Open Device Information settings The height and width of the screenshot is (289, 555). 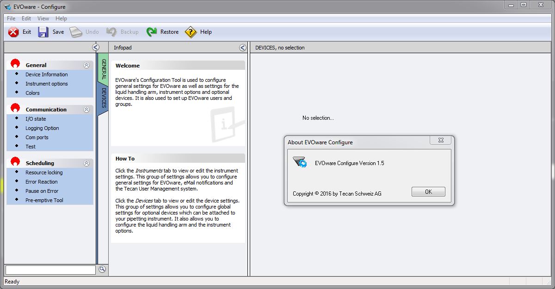[x=47, y=74]
